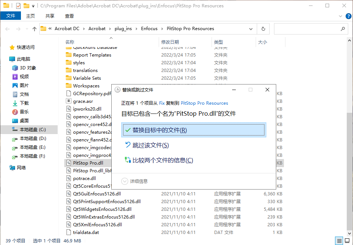
Task: Navigate to Enfocus in breadcrumb
Action: [149, 29]
